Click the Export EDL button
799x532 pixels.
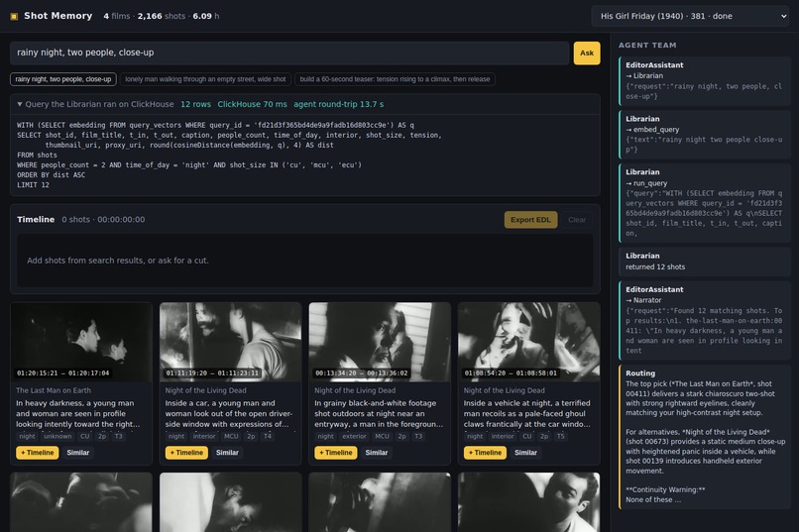pos(530,220)
